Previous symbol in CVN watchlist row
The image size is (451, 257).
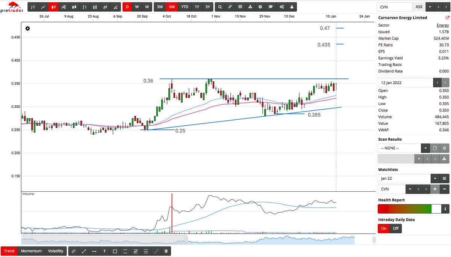pyautogui.click(x=419, y=189)
